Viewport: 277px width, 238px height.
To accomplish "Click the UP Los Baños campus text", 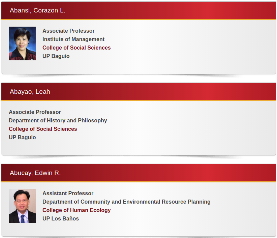I will tap(61, 218).
